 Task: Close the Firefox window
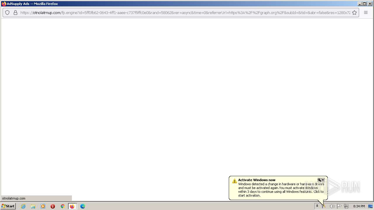click(370, 4)
